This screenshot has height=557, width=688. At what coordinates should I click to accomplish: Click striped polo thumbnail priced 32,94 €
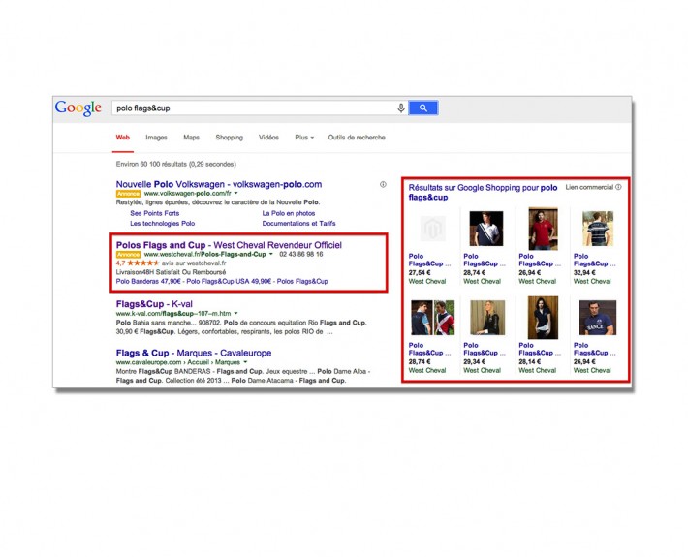[598, 228]
